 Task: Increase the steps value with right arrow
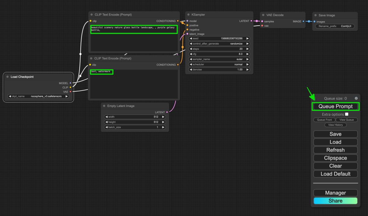point(247,49)
